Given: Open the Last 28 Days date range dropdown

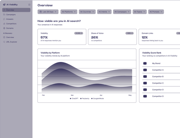Looking at the screenshot, I should pyautogui.click(x=48, y=12).
